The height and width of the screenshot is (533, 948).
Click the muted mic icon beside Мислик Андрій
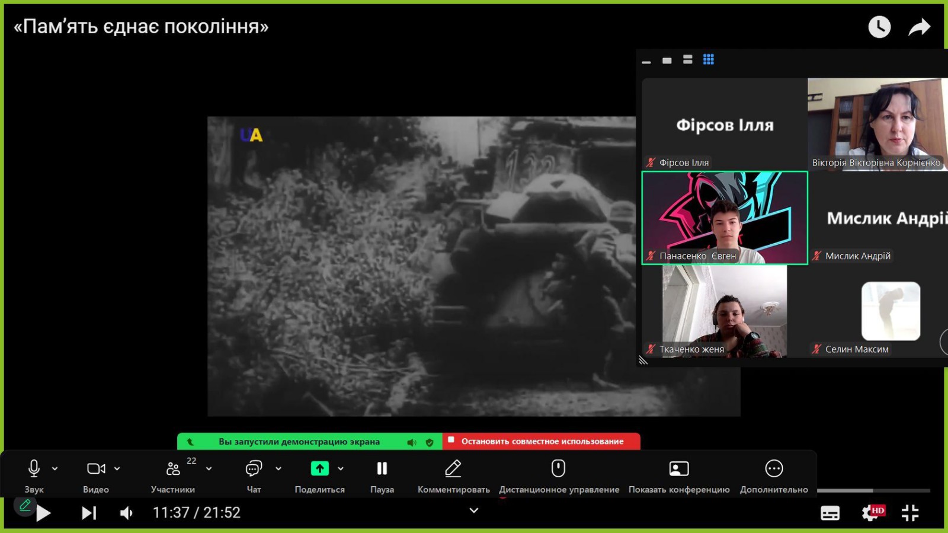pos(817,256)
